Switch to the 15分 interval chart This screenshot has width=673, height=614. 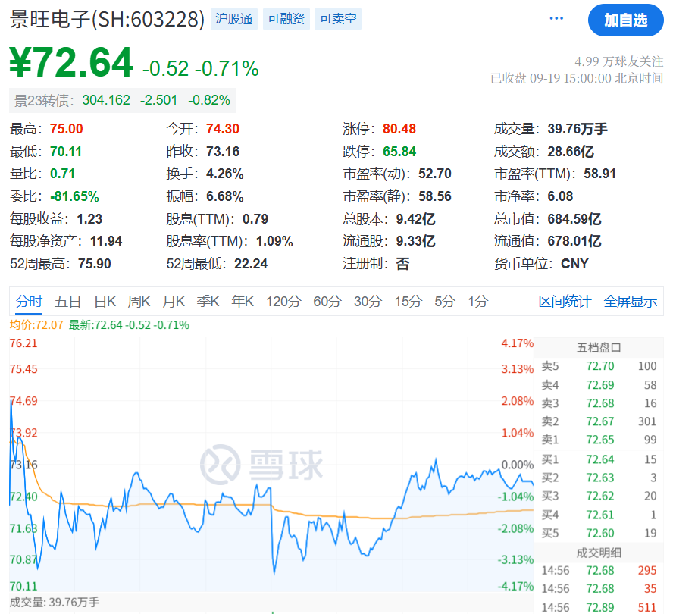(407, 301)
